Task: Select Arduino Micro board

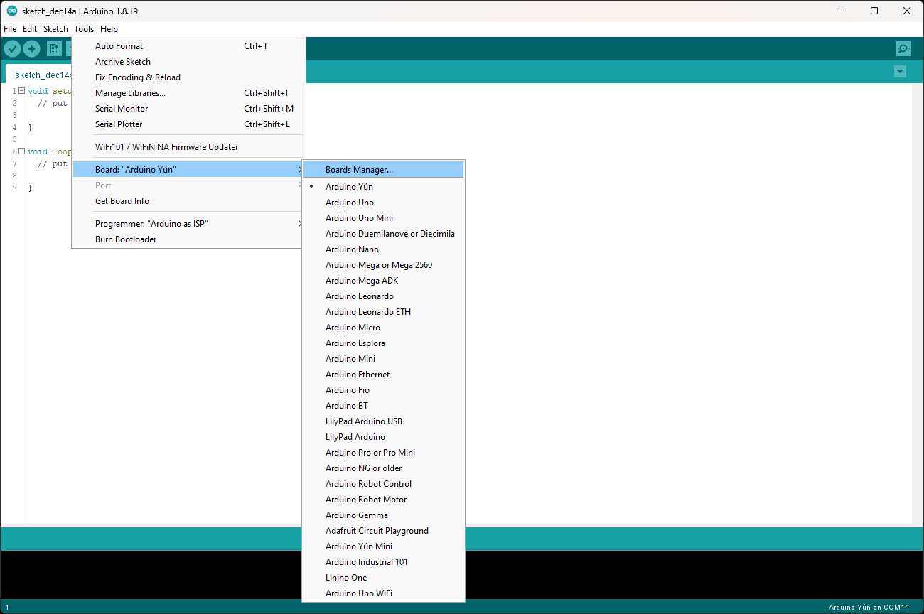Action: click(x=383, y=328)
